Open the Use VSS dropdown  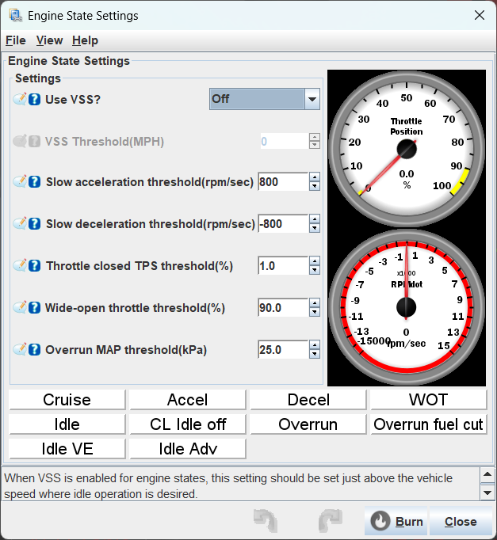pos(312,99)
